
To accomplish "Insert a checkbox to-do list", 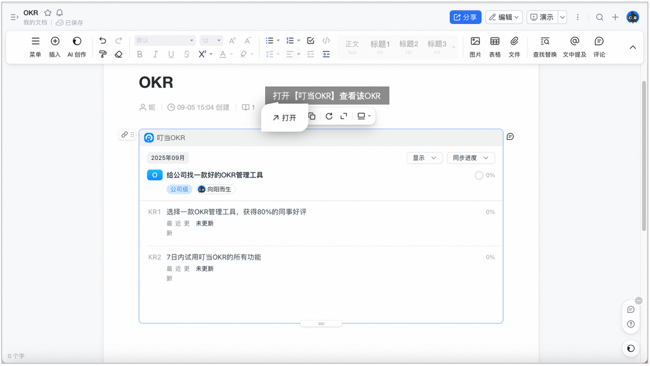I will pos(310,41).
